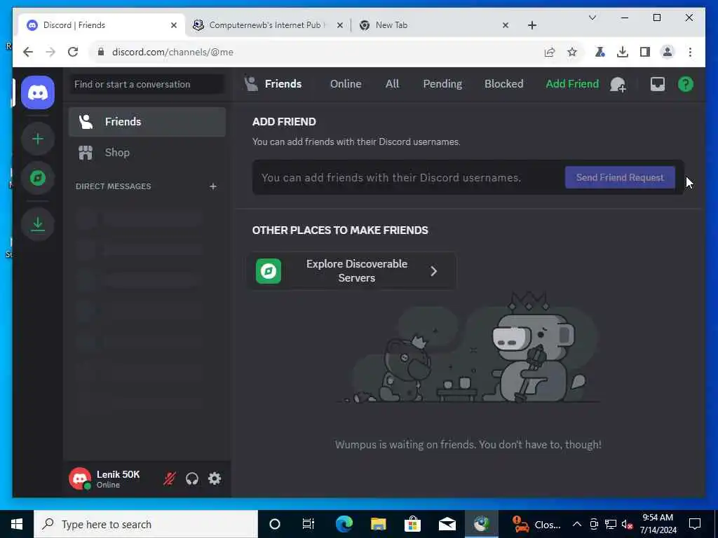Open Microsoft Store from taskbar
718x538 pixels.
point(412,524)
